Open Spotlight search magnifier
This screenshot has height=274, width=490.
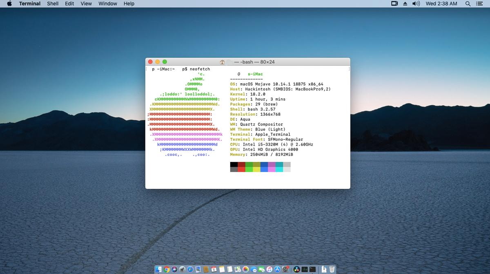click(468, 4)
